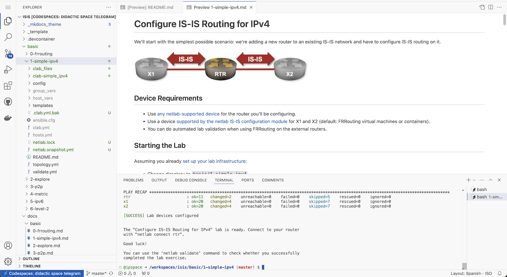Switch to the PROBLEMS panel tab

[x=133, y=180]
